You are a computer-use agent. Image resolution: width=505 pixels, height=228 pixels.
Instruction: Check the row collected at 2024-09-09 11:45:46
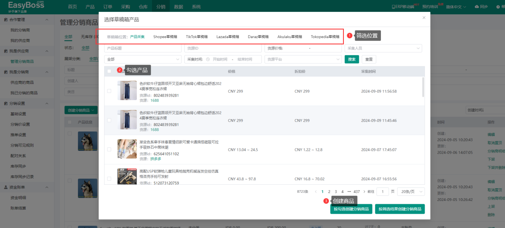pos(109,120)
